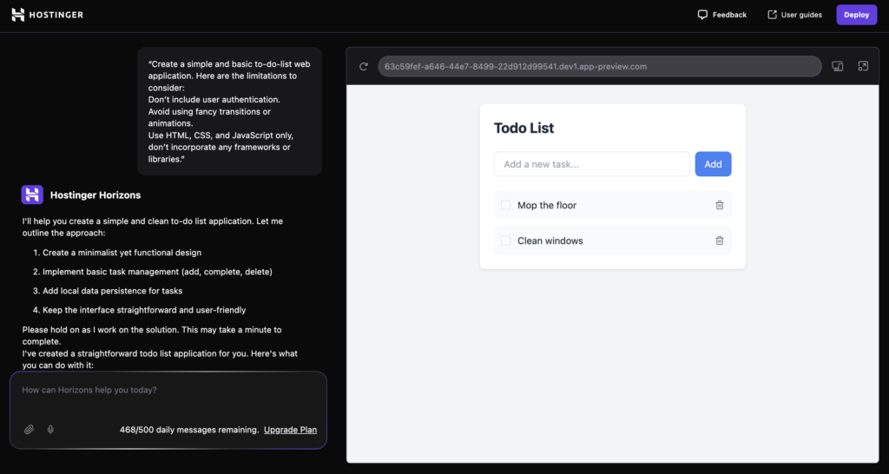
Task: Delete the 'Mop the floor' task
Action: (x=719, y=205)
